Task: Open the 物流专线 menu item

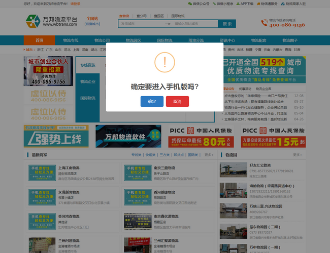Action: tap(71, 40)
